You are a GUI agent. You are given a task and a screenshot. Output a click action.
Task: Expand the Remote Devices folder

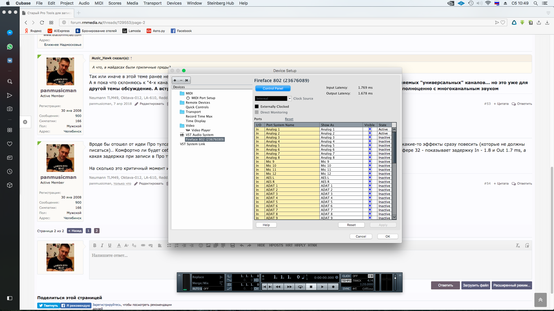pos(182,103)
